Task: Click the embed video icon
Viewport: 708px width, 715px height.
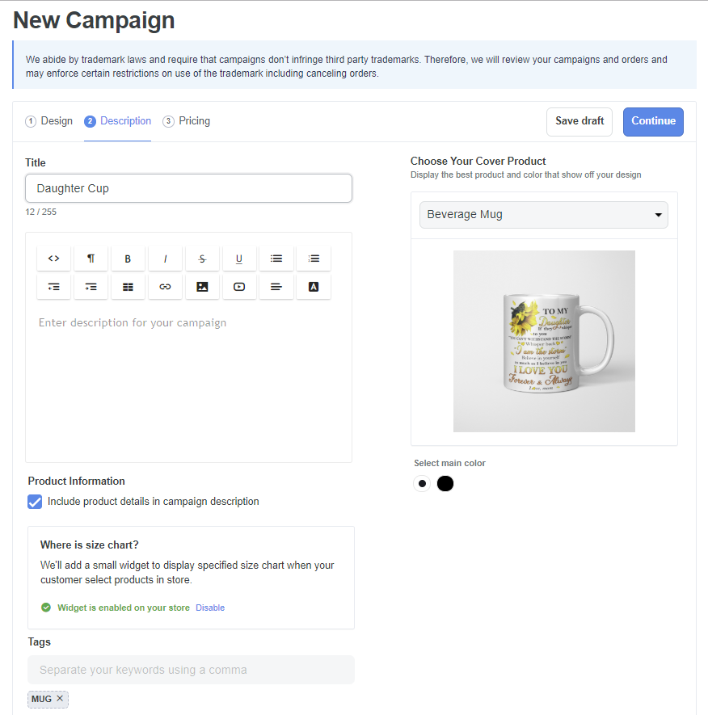Action: pyautogui.click(x=239, y=286)
